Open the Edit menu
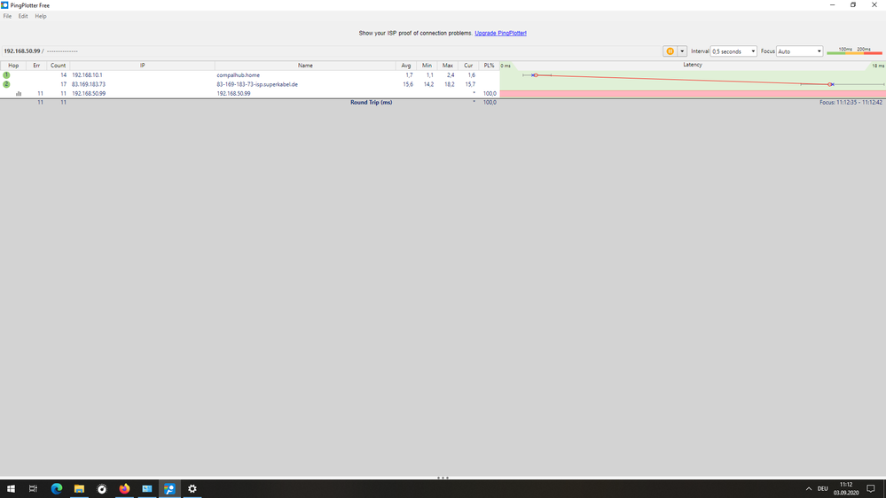Screen dimensions: 886x498 (x=22, y=16)
